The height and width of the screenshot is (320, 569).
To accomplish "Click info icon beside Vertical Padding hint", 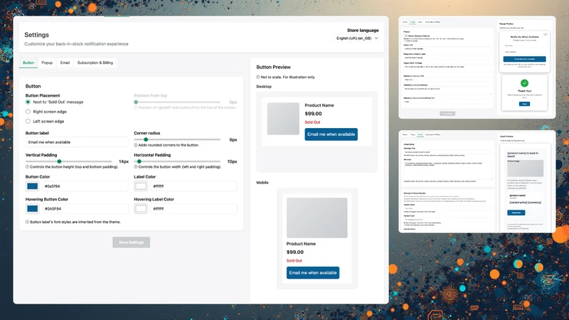I will [27, 167].
